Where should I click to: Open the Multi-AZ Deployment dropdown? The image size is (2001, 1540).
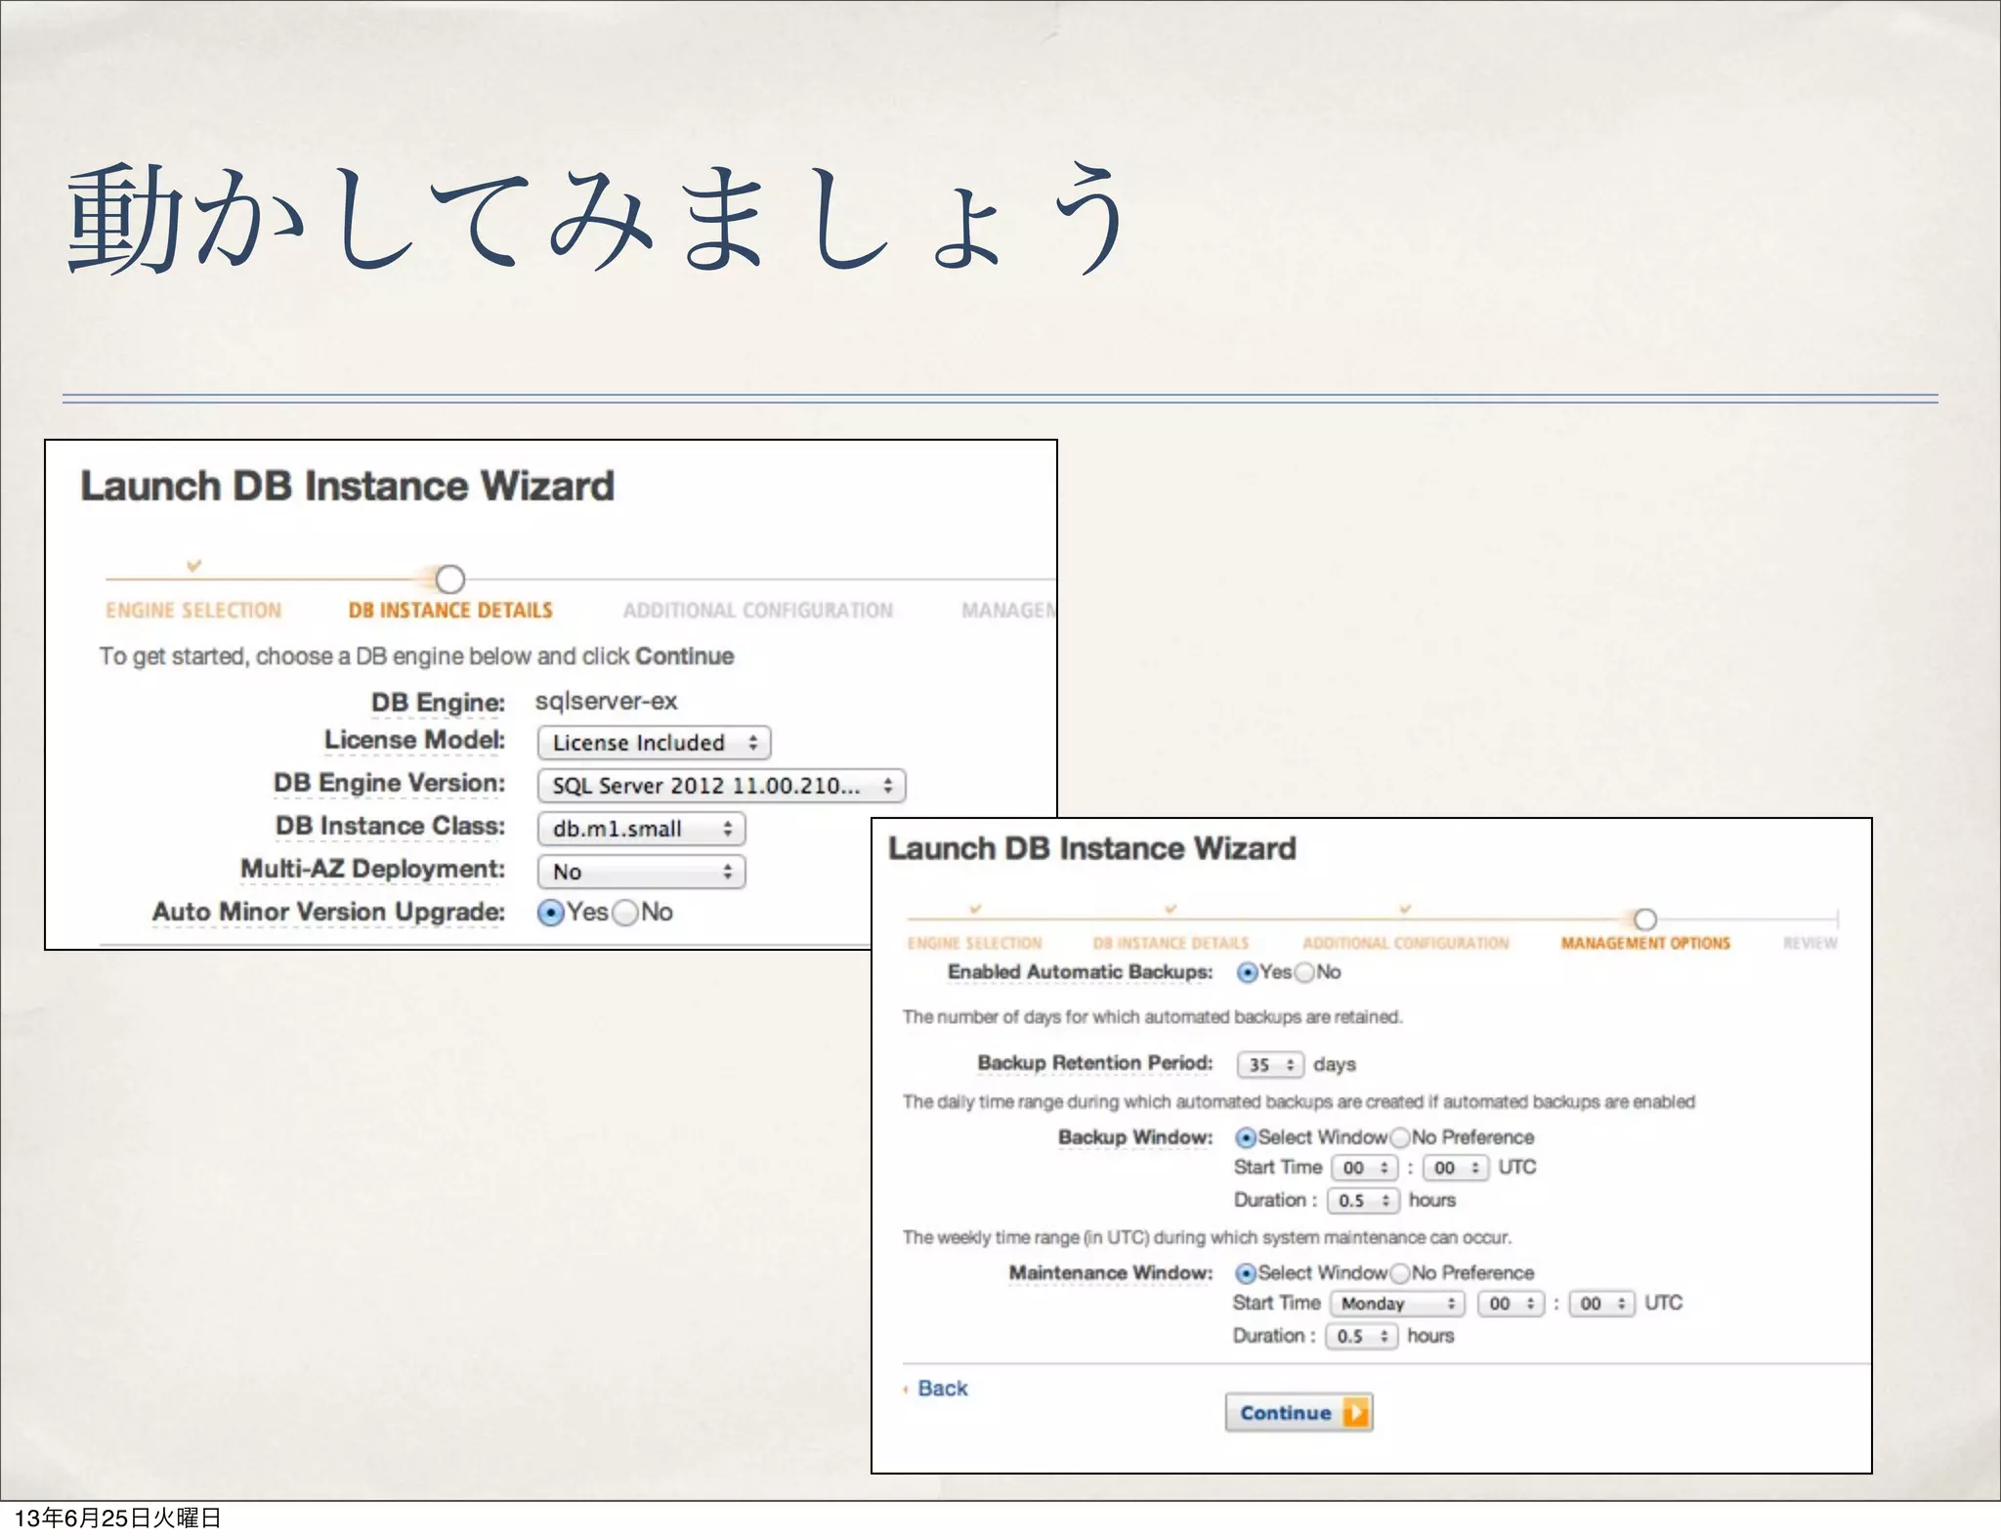[641, 872]
